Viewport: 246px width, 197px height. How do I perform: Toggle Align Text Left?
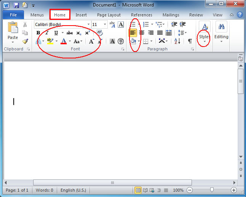(133, 33)
